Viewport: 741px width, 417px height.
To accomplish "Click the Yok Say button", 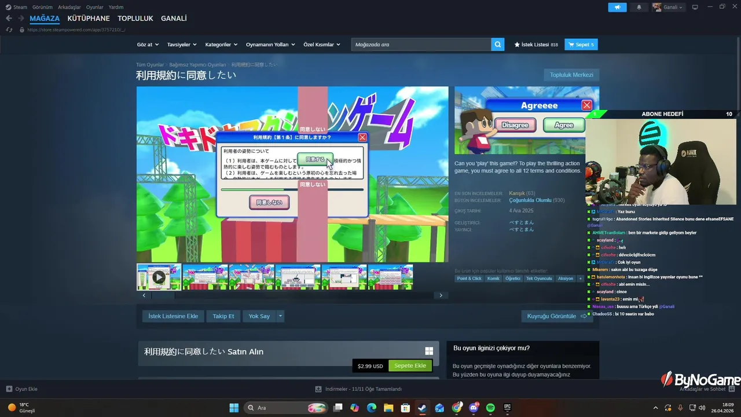I will coord(259,316).
